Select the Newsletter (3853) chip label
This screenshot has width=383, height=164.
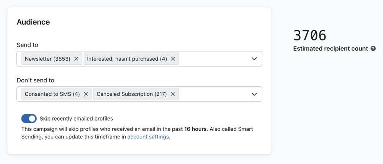47,59
